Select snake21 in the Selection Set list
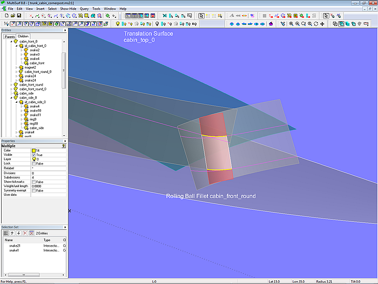 (x=15, y=246)
